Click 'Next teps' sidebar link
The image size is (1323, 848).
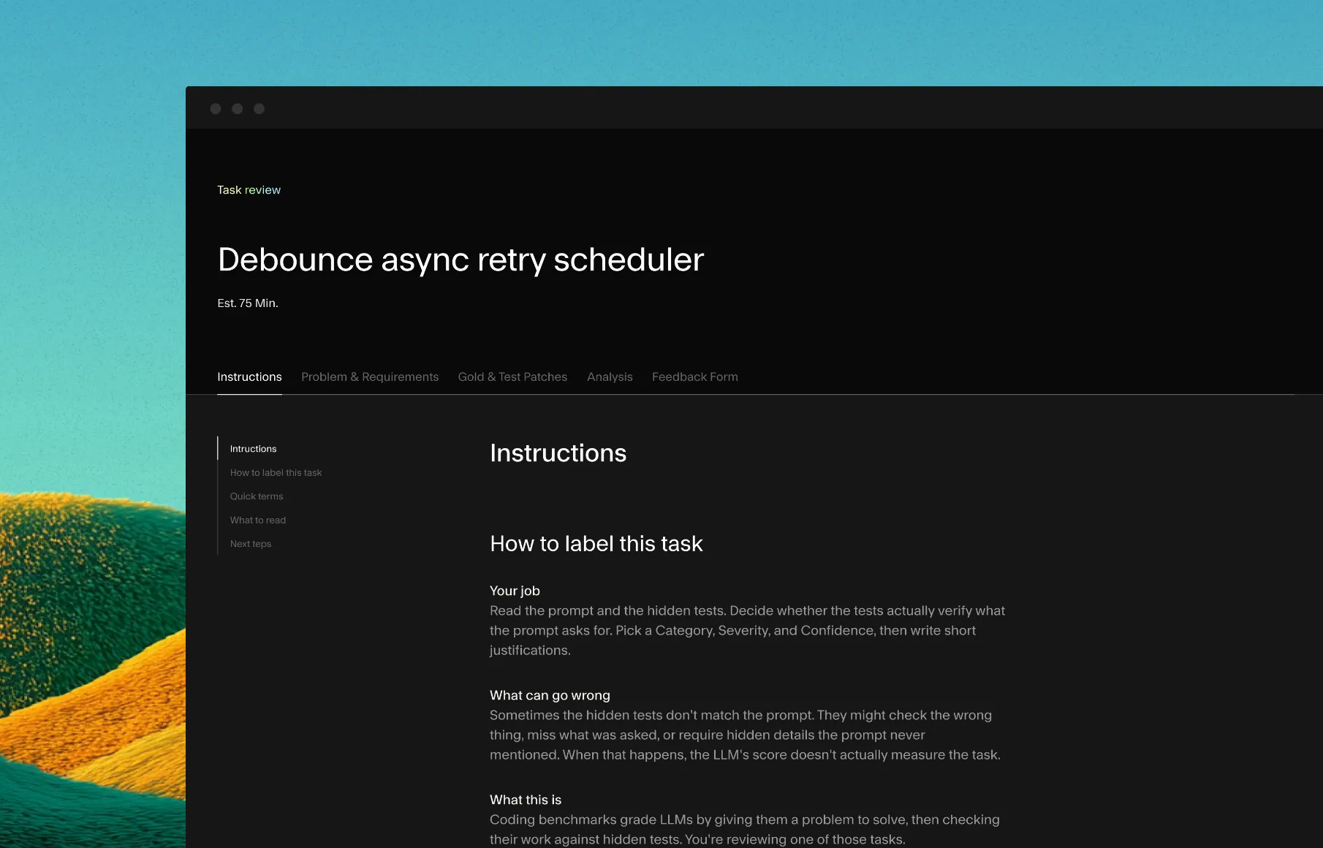[x=251, y=544]
